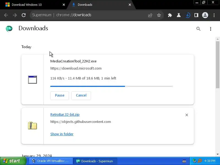Select Downloads - Supermium taskbar item
220x165 pixels.
point(96,161)
